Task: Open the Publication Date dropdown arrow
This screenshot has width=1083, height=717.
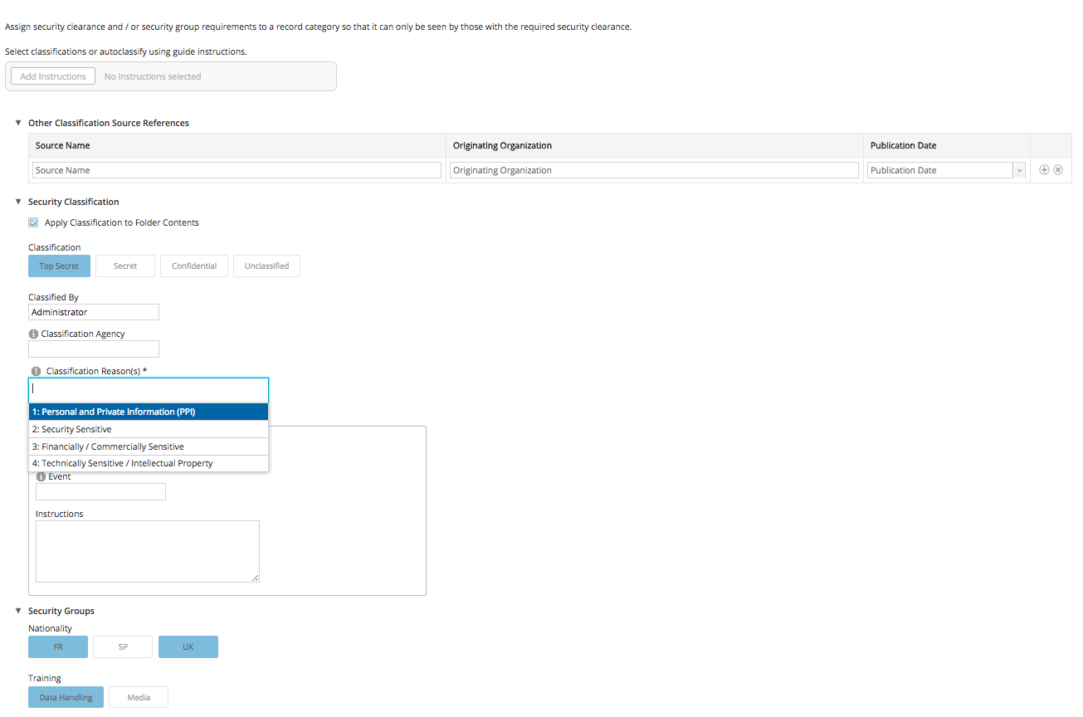Action: point(1018,170)
